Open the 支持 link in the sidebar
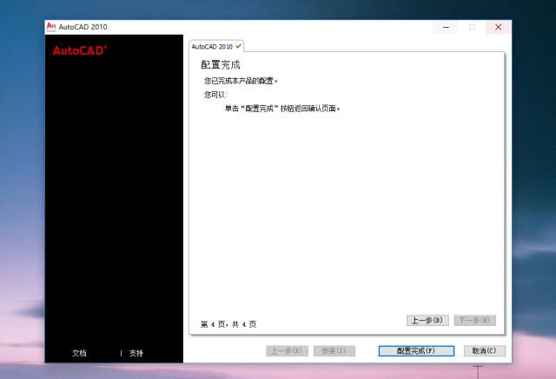Screen dimensions: 556x379 [x=136, y=353]
